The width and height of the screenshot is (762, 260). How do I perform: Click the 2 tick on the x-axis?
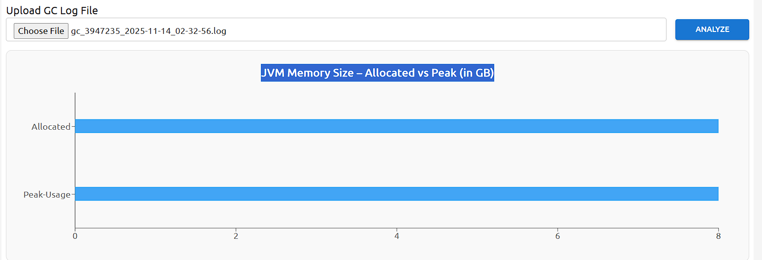click(236, 236)
